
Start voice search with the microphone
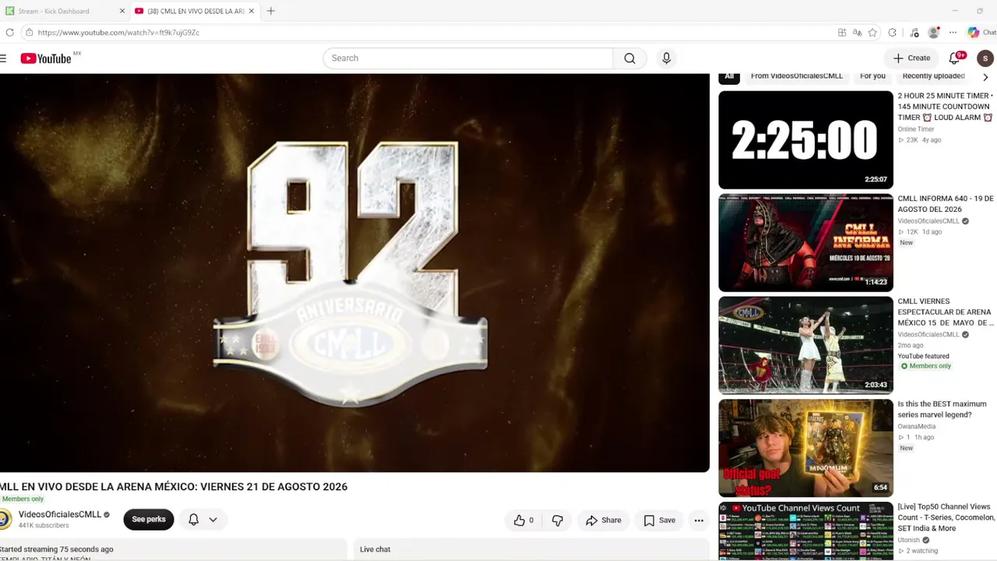tap(666, 58)
